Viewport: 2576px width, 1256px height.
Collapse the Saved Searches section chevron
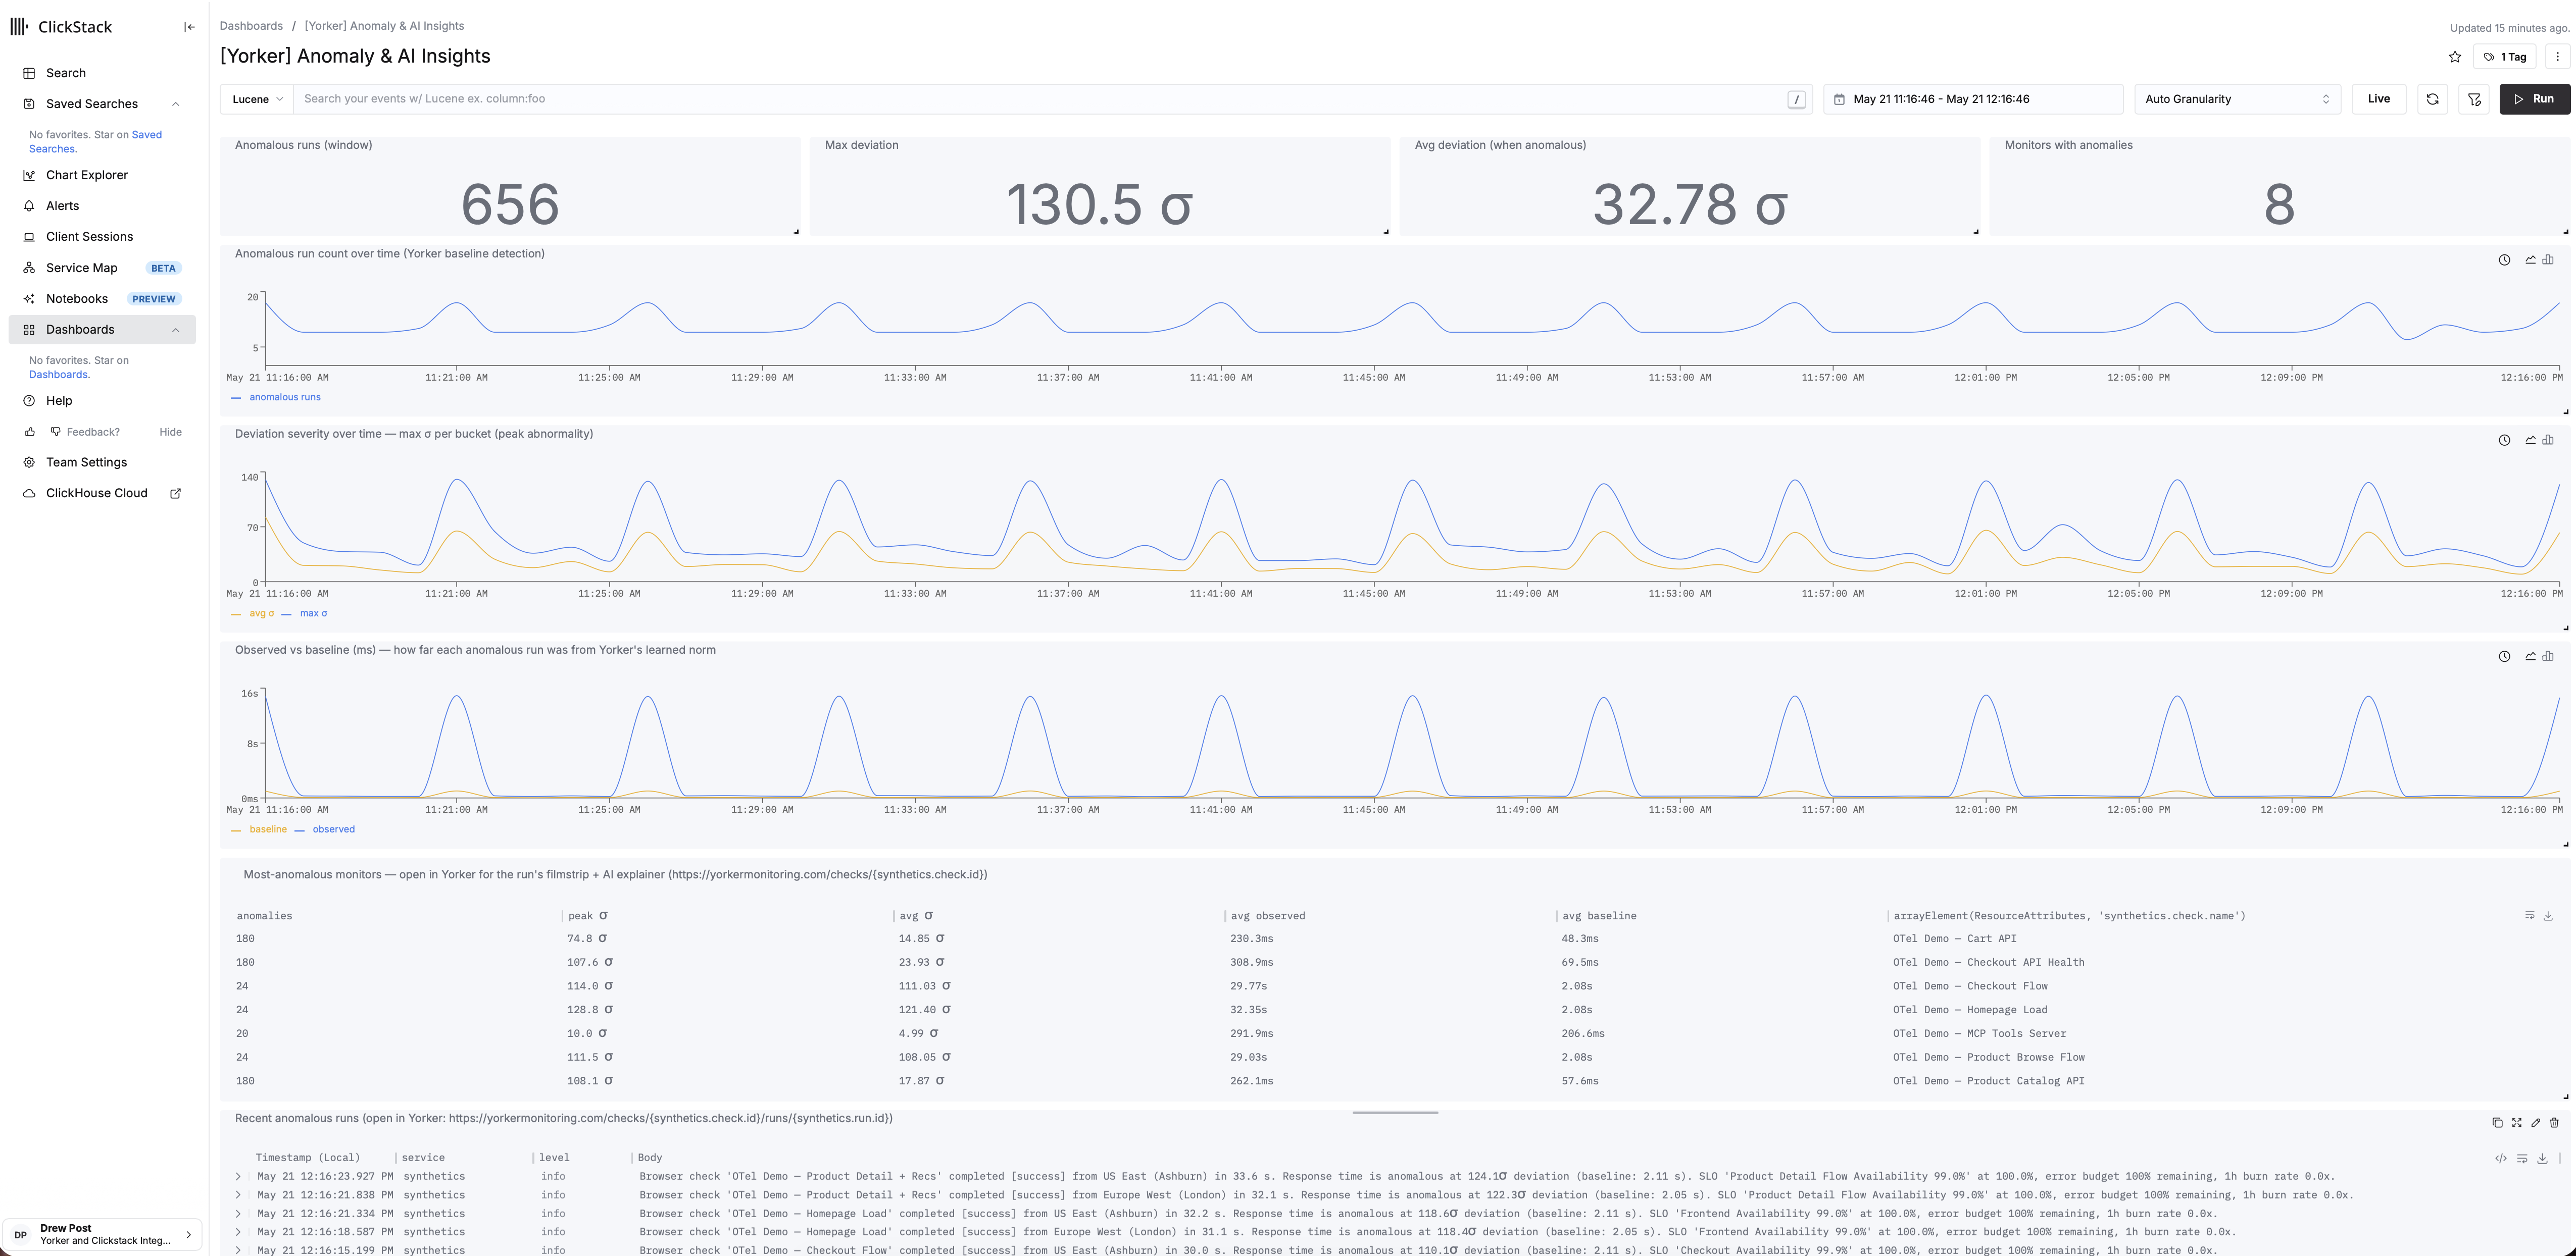point(176,104)
